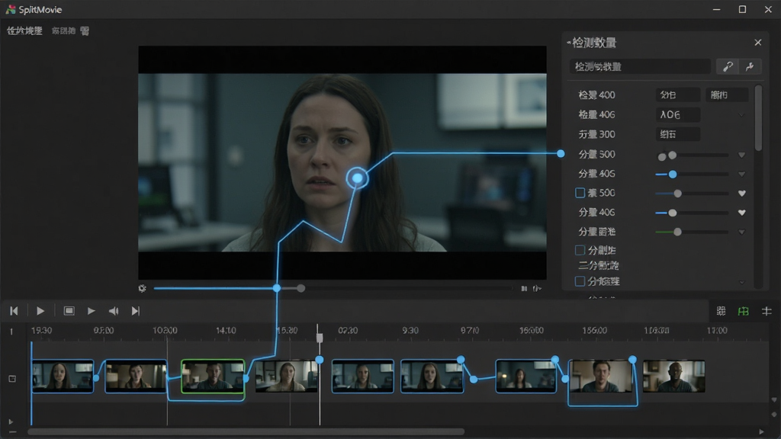The height and width of the screenshot is (439, 781).
Task: Expand the arrow on the 分量 405 slider row
Action: (741, 175)
